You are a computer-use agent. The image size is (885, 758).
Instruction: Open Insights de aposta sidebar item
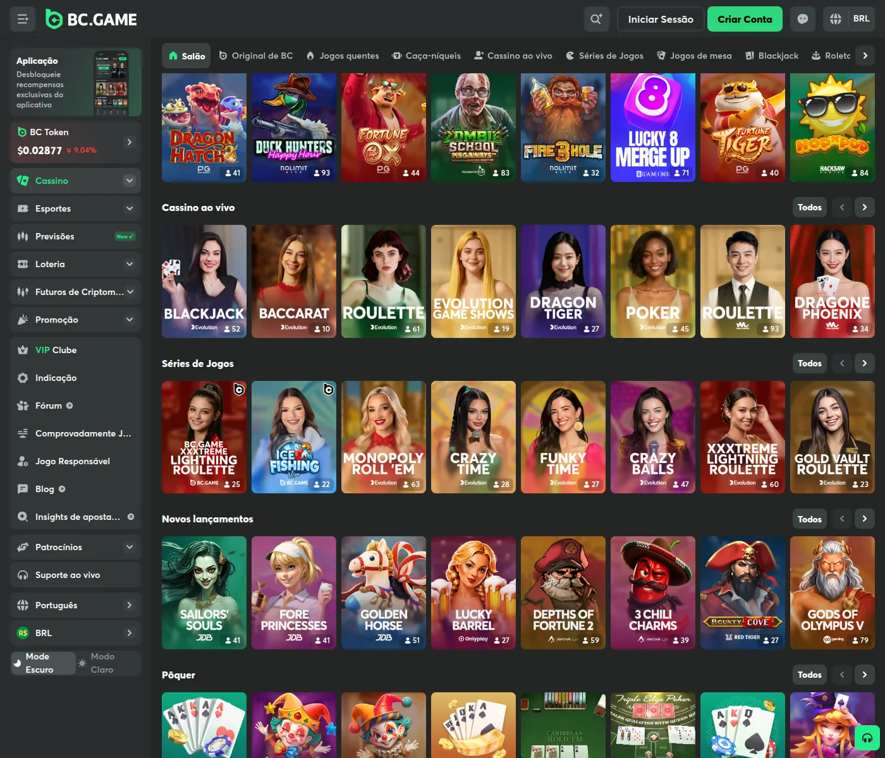point(76,517)
